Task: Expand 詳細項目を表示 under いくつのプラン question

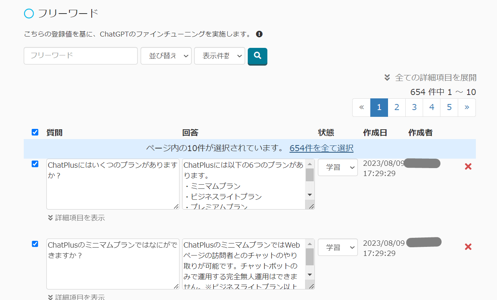Action: (x=76, y=218)
